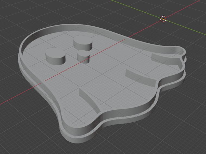The width and height of the screenshot is (206, 154).
Task: Click the large right eye cylinder
Action: pos(83,43)
